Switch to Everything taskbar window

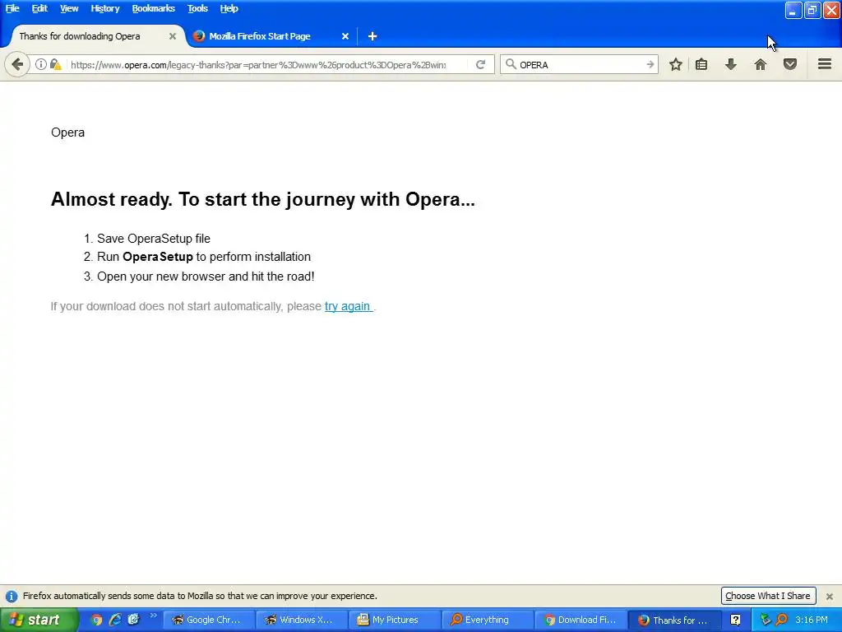(487, 620)
